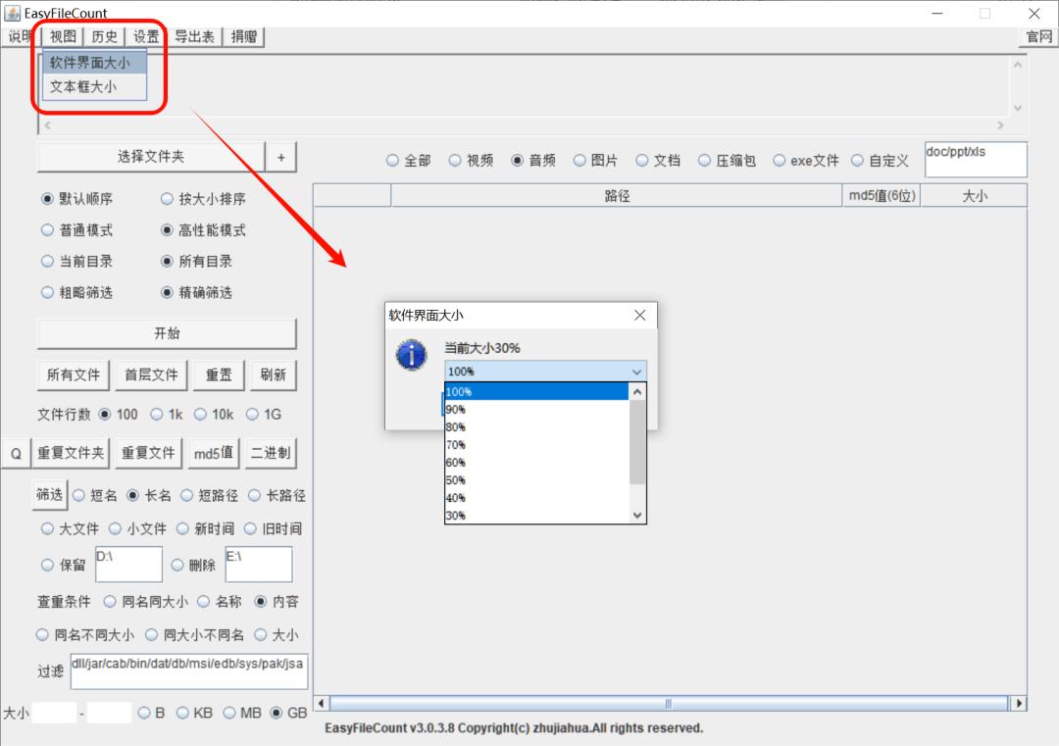
Task: Pick 50% in the dropdown list
Action: point(536,480)
